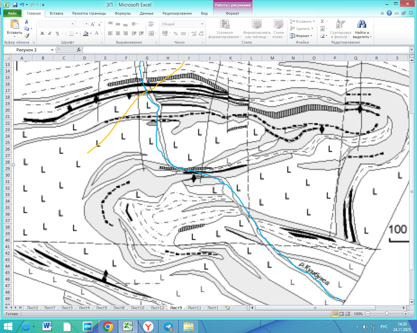Click zoom in plus button
This screenshot has height=333, width=417.
point(406,314)
